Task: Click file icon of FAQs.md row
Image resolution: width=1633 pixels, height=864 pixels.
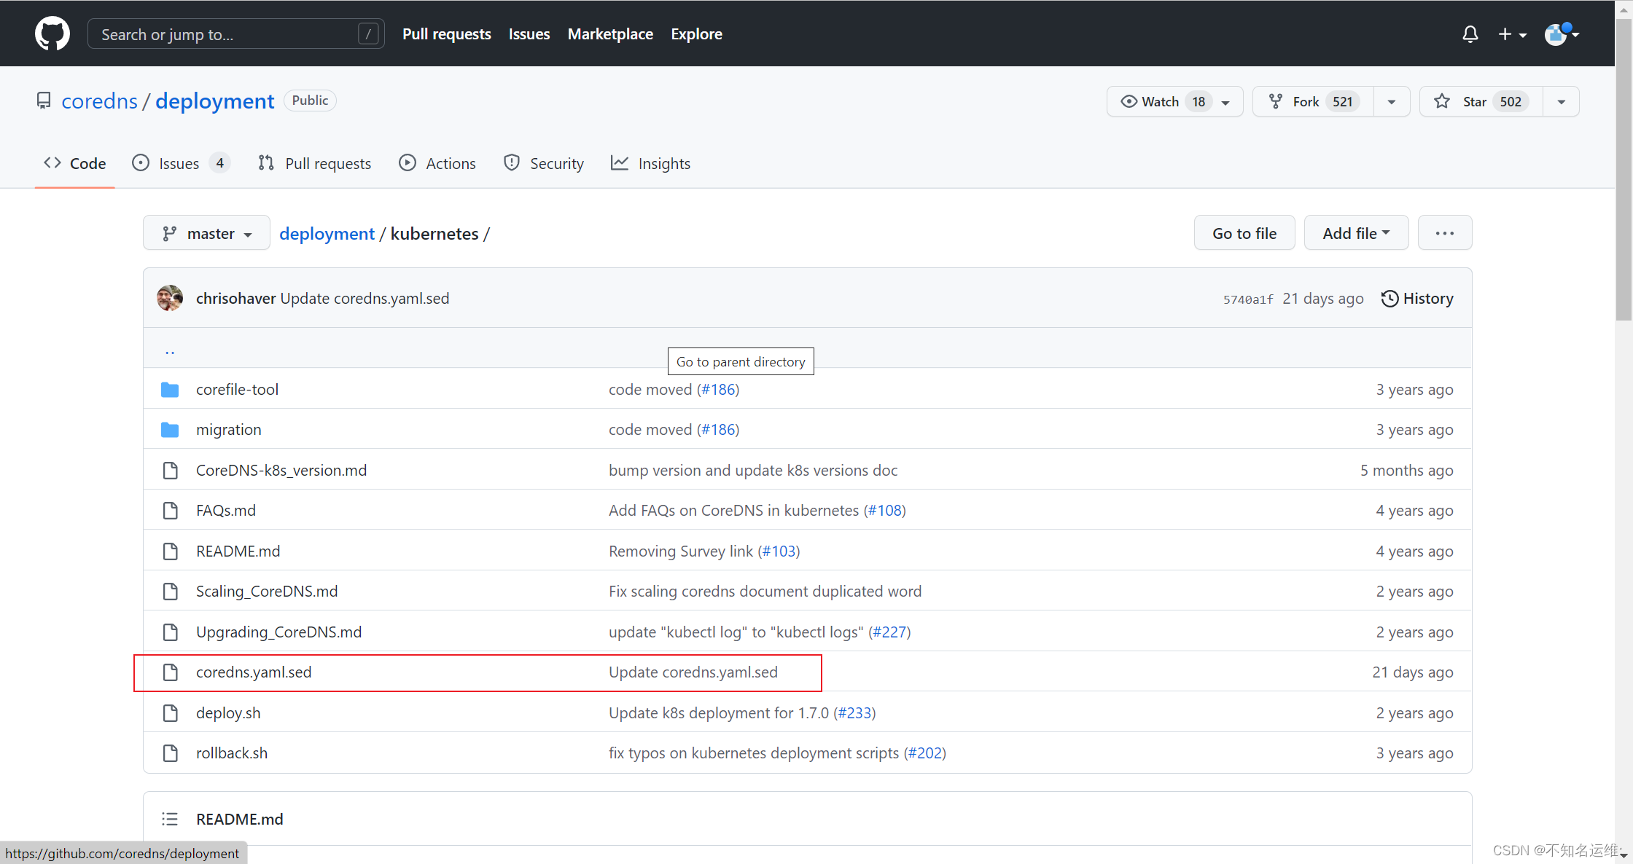Action: tap(170, 511)
